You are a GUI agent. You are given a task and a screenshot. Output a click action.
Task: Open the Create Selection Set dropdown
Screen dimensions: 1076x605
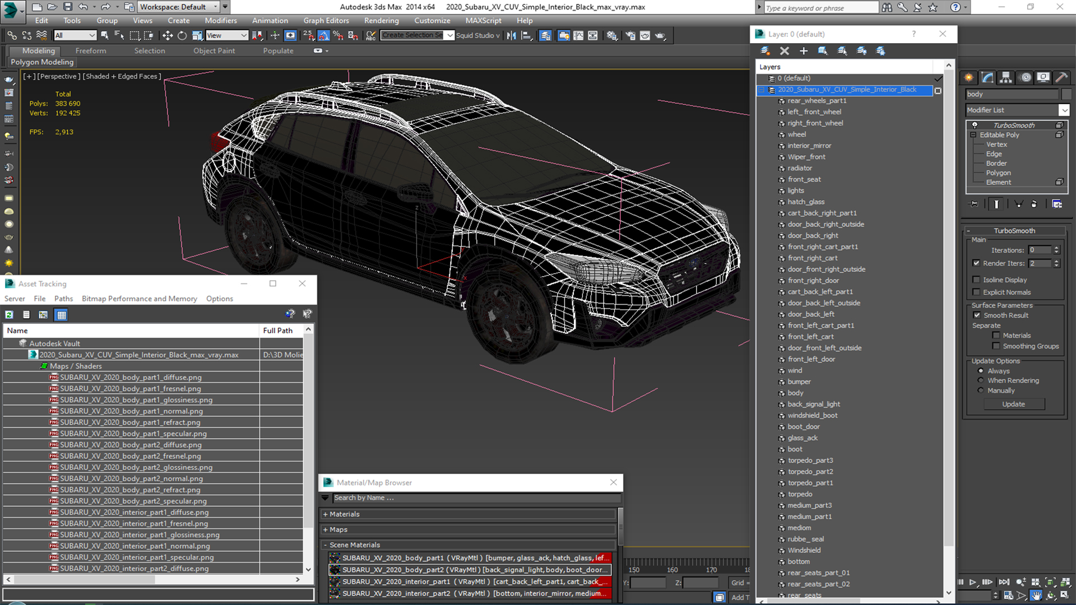click(450, 35)
